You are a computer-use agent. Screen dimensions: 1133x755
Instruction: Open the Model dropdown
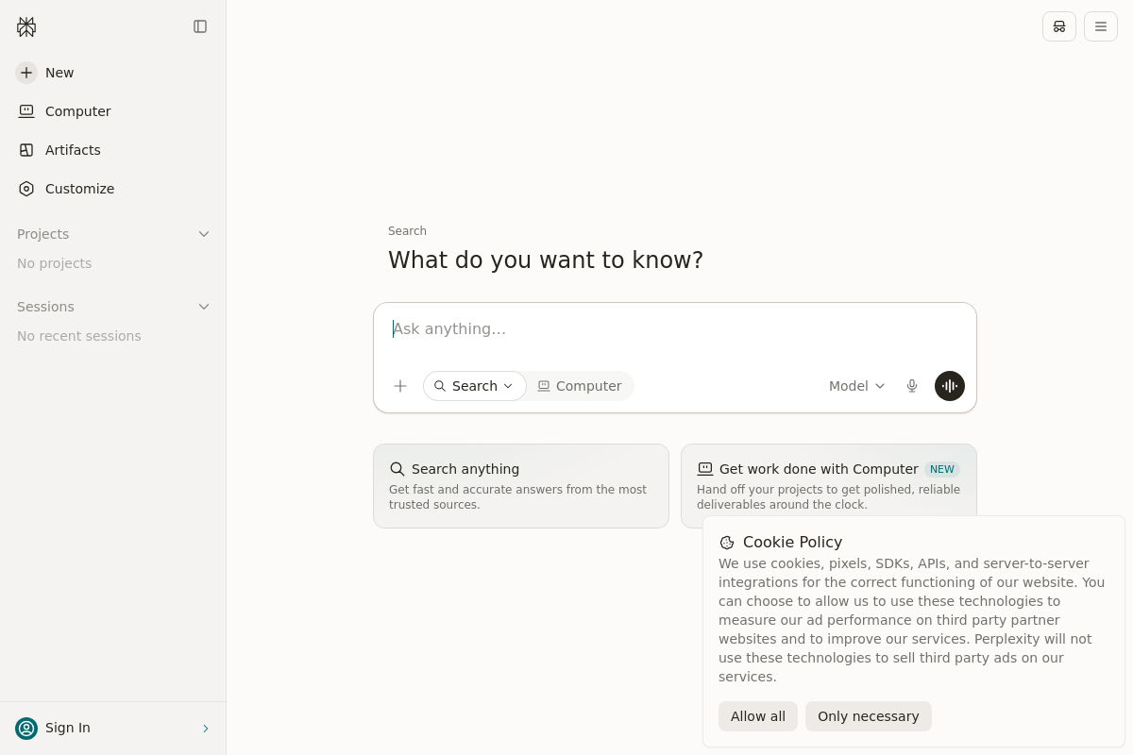click(x=857, y=386)
